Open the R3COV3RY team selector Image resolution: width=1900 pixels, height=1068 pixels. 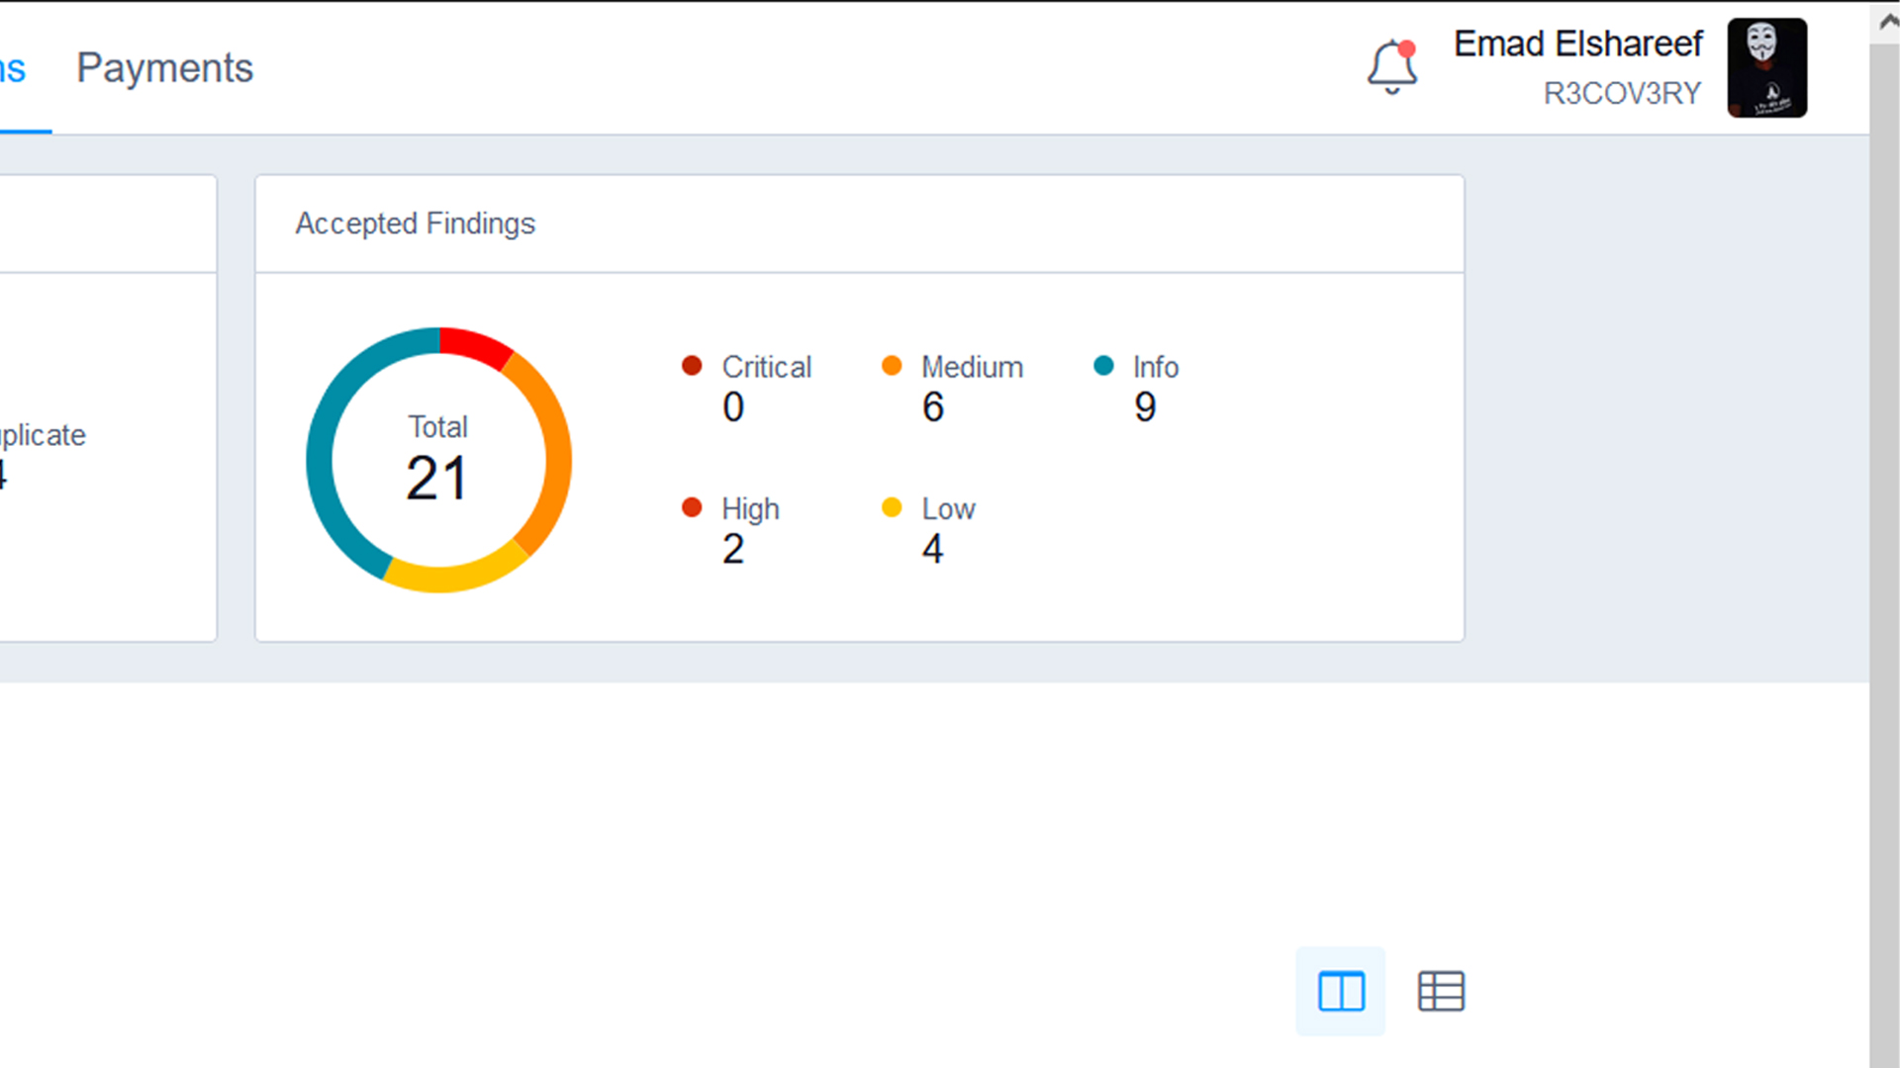click(1622, 93)
